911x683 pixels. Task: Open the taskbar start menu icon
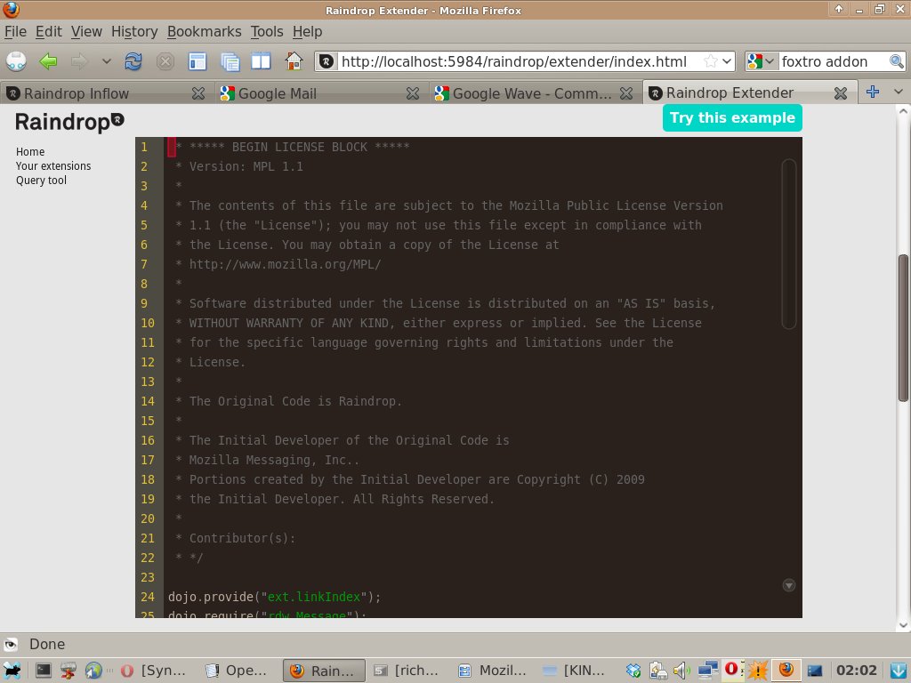point(12,671)
